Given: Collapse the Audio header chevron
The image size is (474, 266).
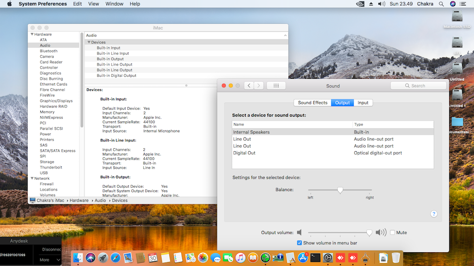Looking at the screenshot, I should pos(285,35).
